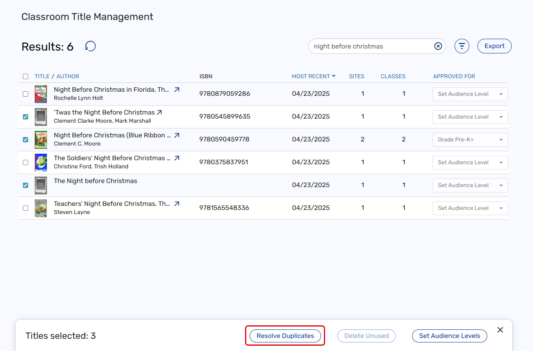The height and width of the screenshot is (351, 533).
Task: Click author Christine Ford, Trish Holland
Action: [x=91, y=167]
